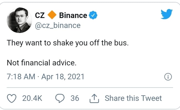Click the 7:18 AM time text
180x110 pixels.
click(21, 77)
